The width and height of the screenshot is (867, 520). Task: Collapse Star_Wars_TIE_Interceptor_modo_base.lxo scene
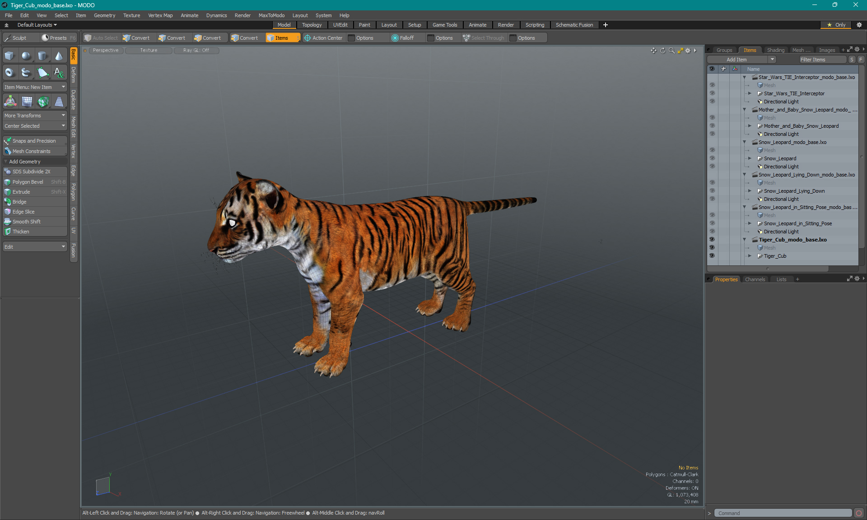click(x=745, y=77)
